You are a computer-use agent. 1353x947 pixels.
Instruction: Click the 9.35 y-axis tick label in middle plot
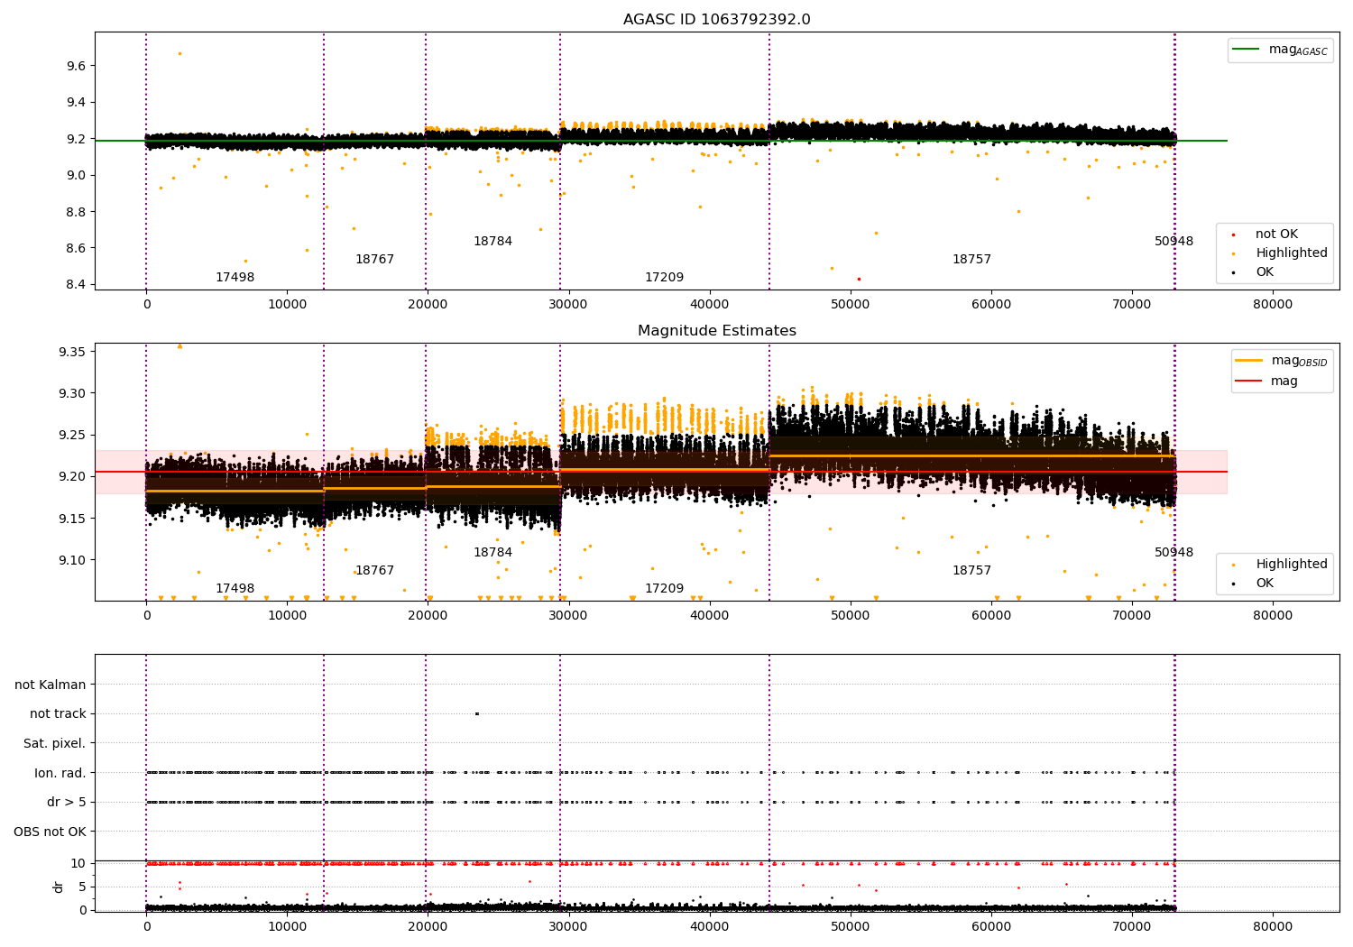pos(72,352)
